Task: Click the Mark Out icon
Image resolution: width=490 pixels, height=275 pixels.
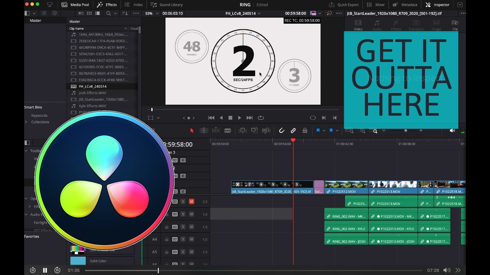Action: (x=335, y=118)
